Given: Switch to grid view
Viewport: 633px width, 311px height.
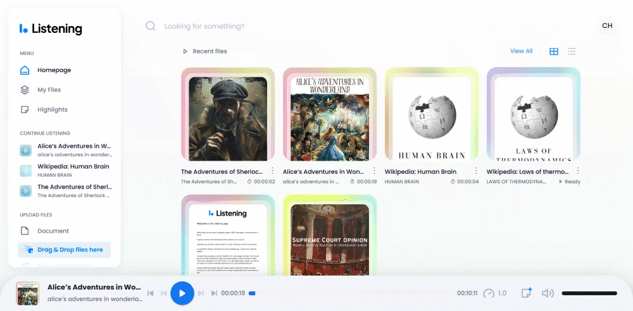Looking at the screenshot, I should pos(554,51).
